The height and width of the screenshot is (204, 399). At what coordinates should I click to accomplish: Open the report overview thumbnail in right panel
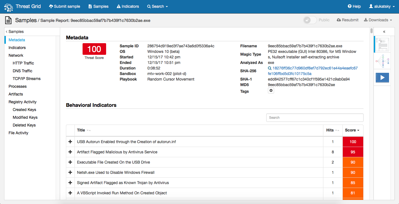pos(382,44)
